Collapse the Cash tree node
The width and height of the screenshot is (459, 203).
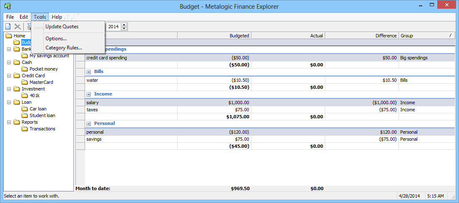pyautogui.click(x=9, y=62)
